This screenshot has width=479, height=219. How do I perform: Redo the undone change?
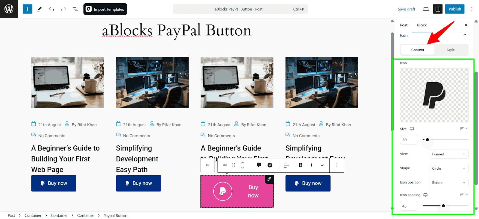click(63, 9)
